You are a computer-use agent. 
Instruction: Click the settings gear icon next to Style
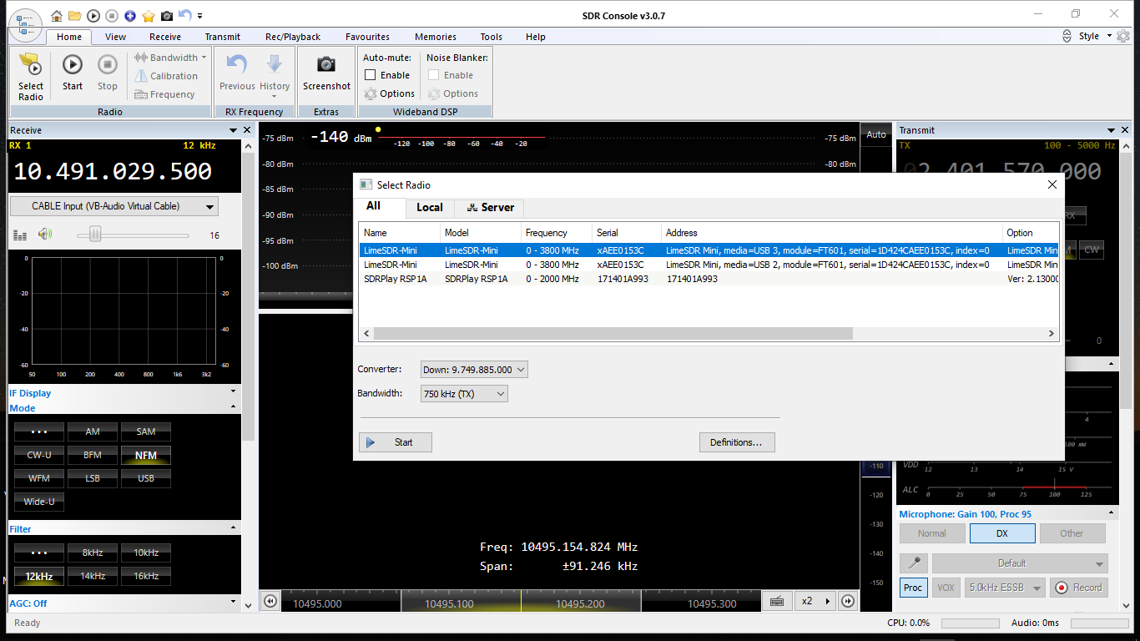(x=1123, y=36)
